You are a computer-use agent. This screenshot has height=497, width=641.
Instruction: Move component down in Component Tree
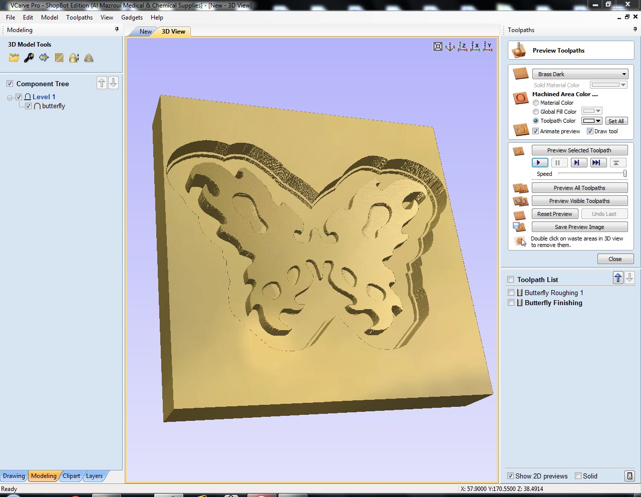click(x=113, y=83)
